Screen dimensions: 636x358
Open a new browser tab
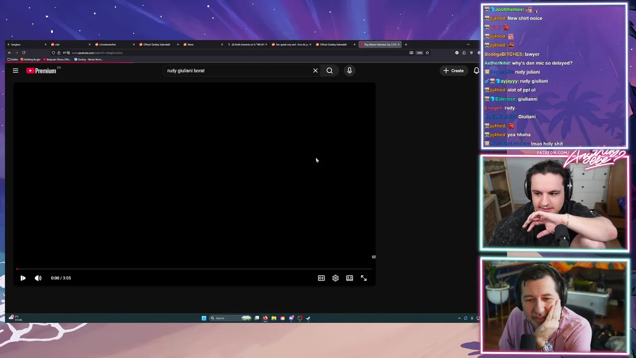[x=406, y=44]
